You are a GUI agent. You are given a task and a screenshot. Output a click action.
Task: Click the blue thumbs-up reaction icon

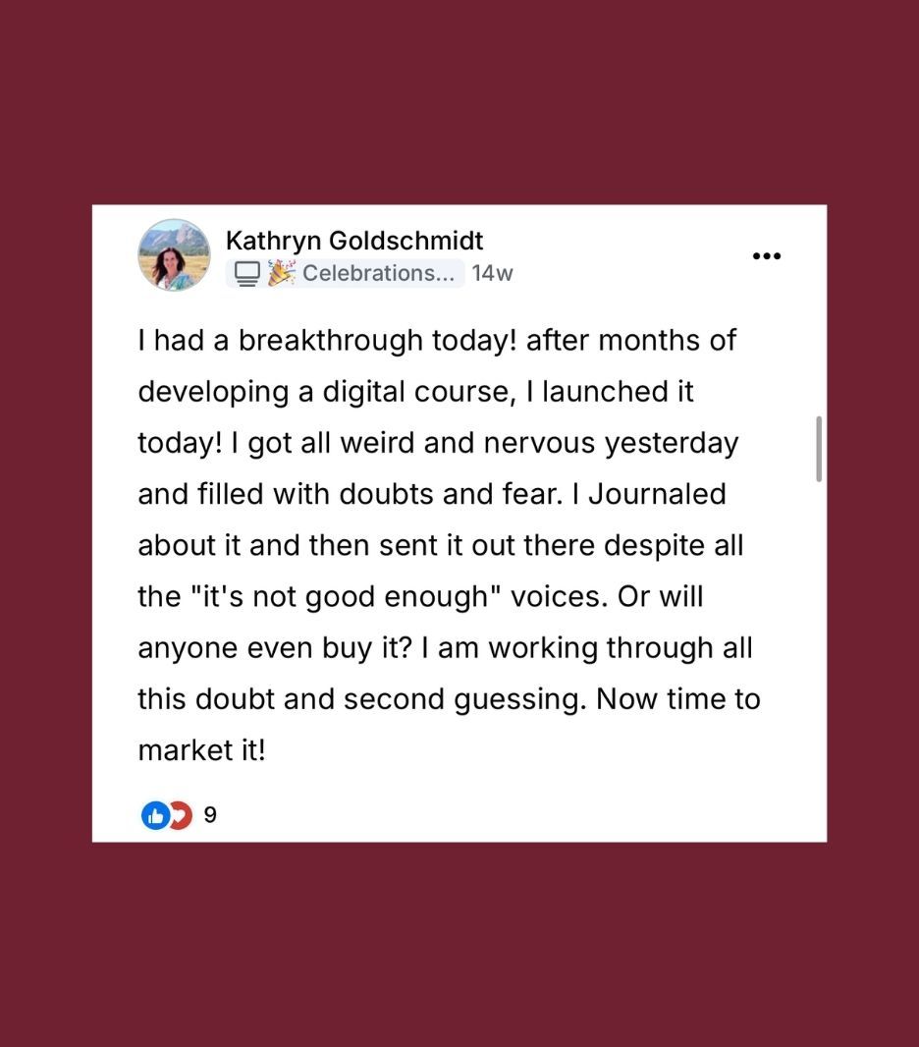pyautogui.click(x=155, y=814)
